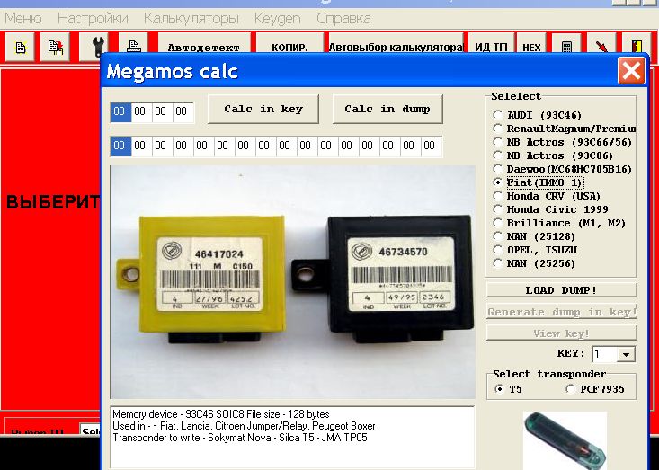This screenshot has height=470, width=659.
Task: Close the Megamos calc dialog
Action: point(631,70)
